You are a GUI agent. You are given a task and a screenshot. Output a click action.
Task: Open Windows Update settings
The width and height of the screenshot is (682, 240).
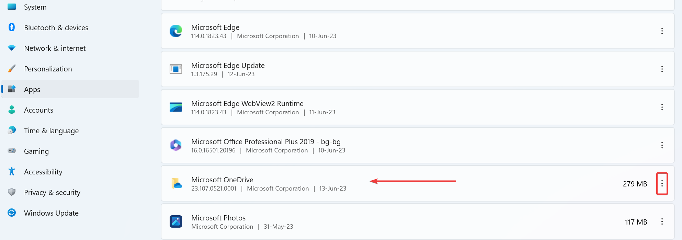pos(51,213)
